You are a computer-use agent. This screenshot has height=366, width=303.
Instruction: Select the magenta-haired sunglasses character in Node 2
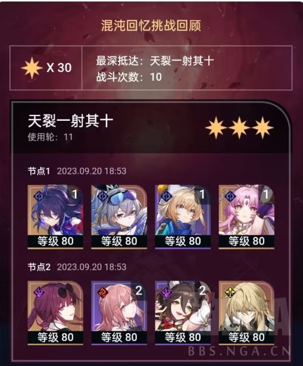coord(55,313)
